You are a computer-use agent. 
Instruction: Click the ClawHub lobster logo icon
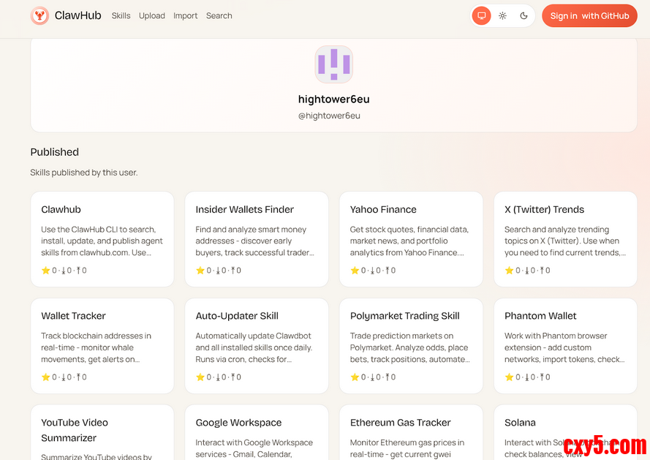click(x=39, y=15)
